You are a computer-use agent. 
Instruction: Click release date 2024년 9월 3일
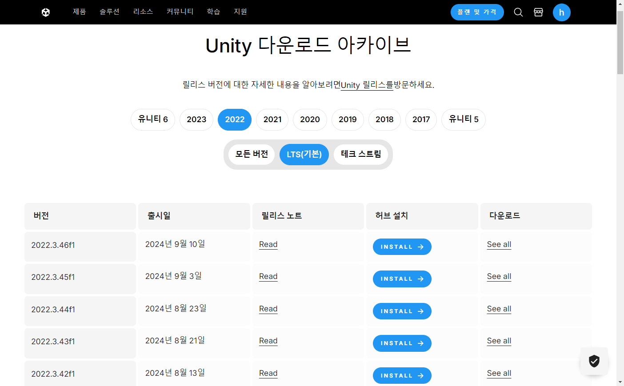[173, 276]
